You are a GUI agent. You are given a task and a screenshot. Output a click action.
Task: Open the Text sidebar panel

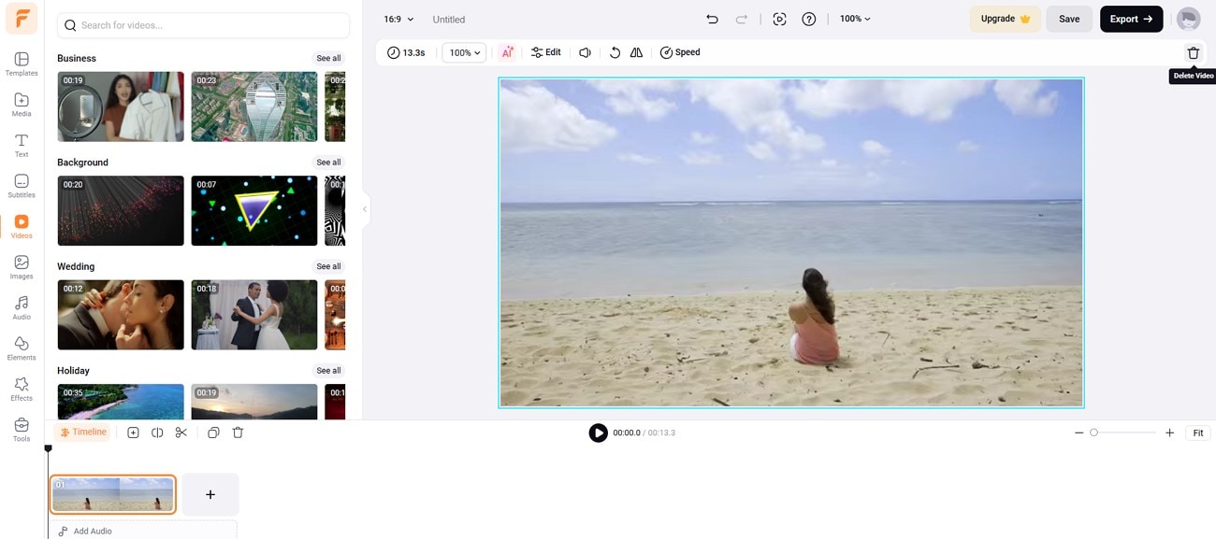(22, 145)
